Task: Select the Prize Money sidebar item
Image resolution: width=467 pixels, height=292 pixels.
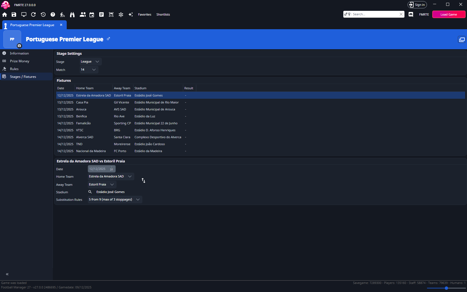Action: click(x=26, y=61)
